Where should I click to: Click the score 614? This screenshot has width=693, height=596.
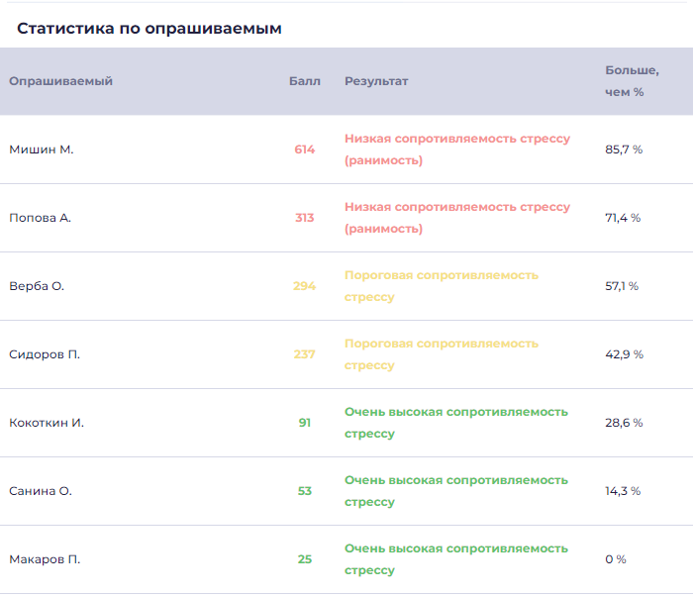304,149
